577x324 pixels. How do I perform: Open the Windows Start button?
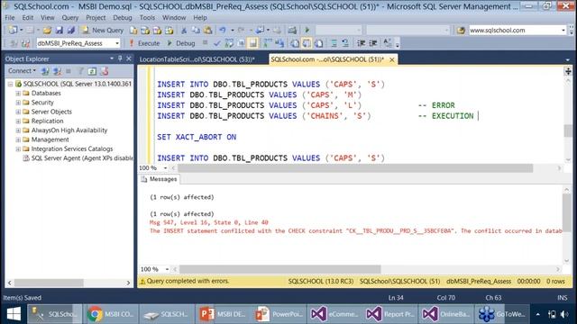14,314
